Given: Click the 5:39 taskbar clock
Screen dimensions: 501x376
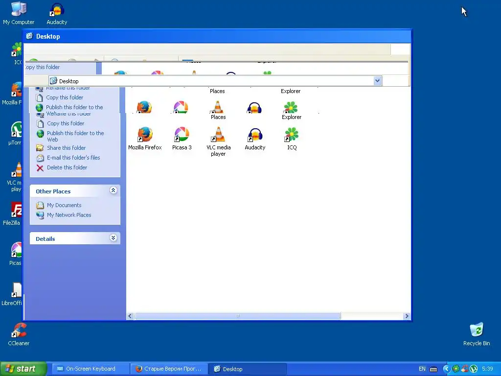Looking at the screenshot, I should click(x=488, y=369).
